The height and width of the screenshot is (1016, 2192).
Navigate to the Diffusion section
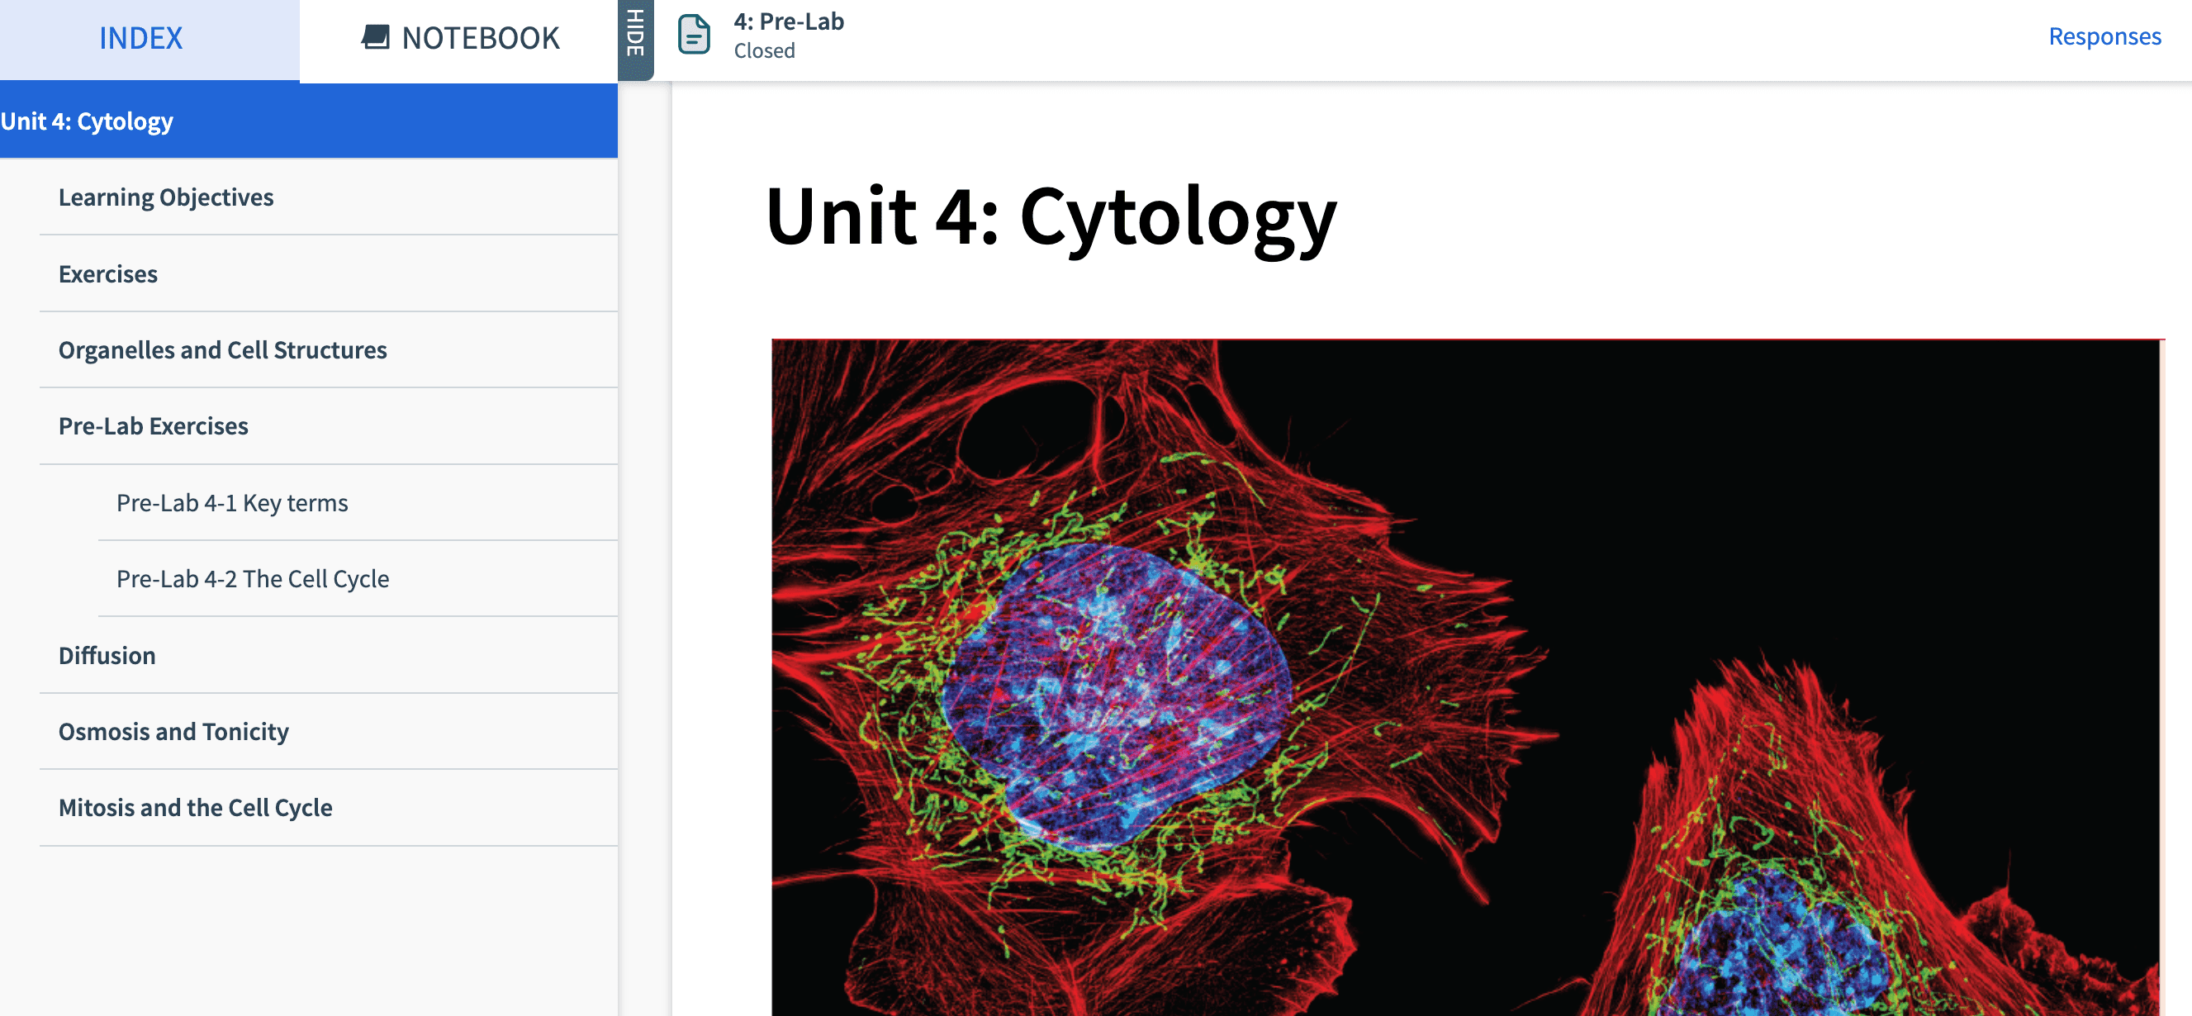coord(329,655)
